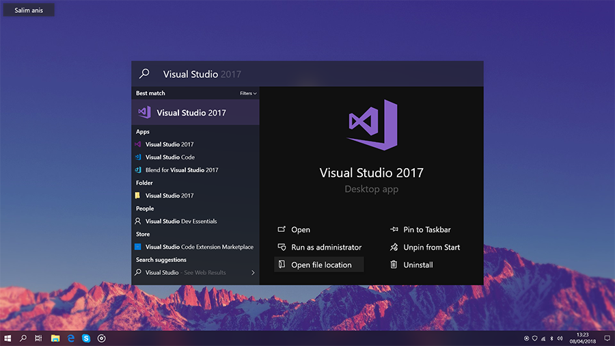Click the Visual Studio 2017 title in preview pane
Image resolution: width=615 pixels, height=346 pixels.
click(x=372, y=172)
